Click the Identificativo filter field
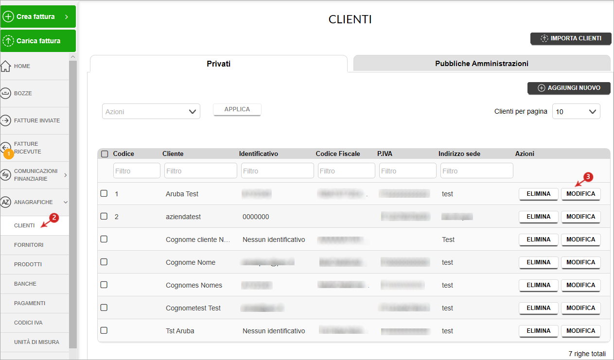 pyautogui.click(x=278, y=171)
